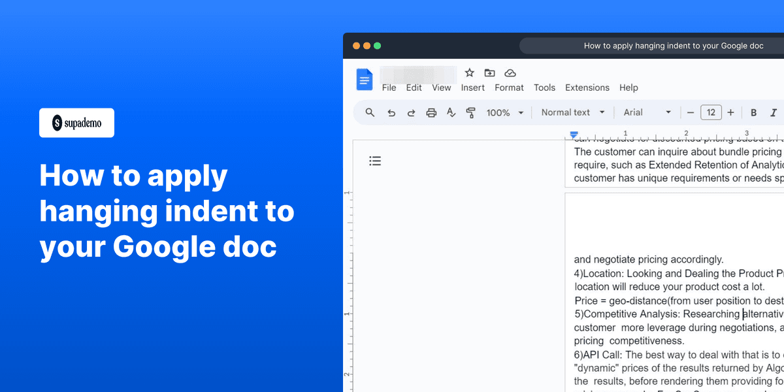
Task: Toggle italic formatting
Action: 773,112
